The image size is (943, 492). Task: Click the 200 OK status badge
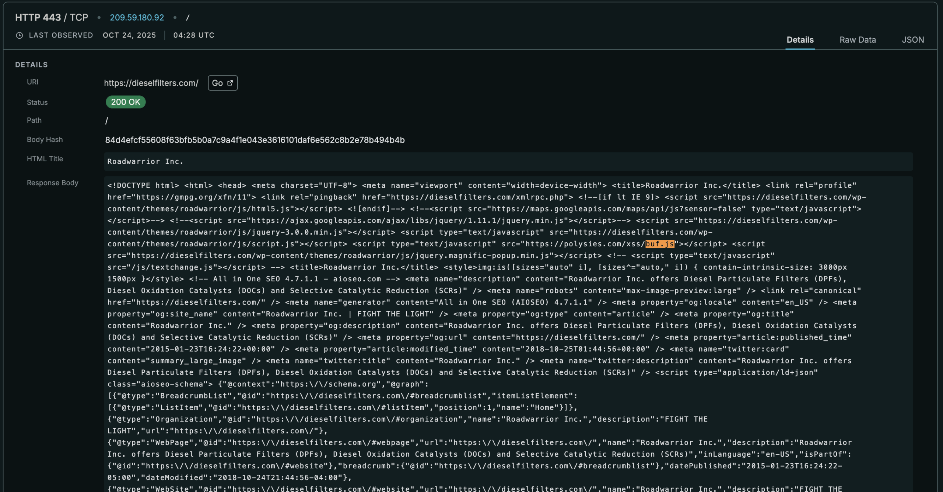125,102
